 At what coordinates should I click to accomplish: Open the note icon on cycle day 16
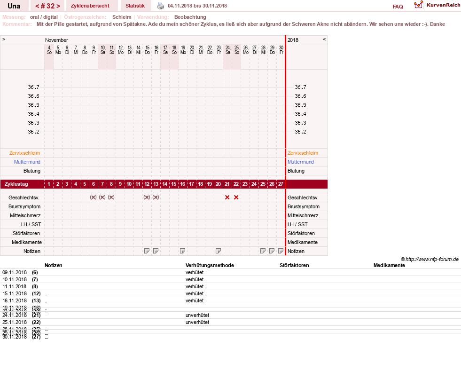point(183,251)
